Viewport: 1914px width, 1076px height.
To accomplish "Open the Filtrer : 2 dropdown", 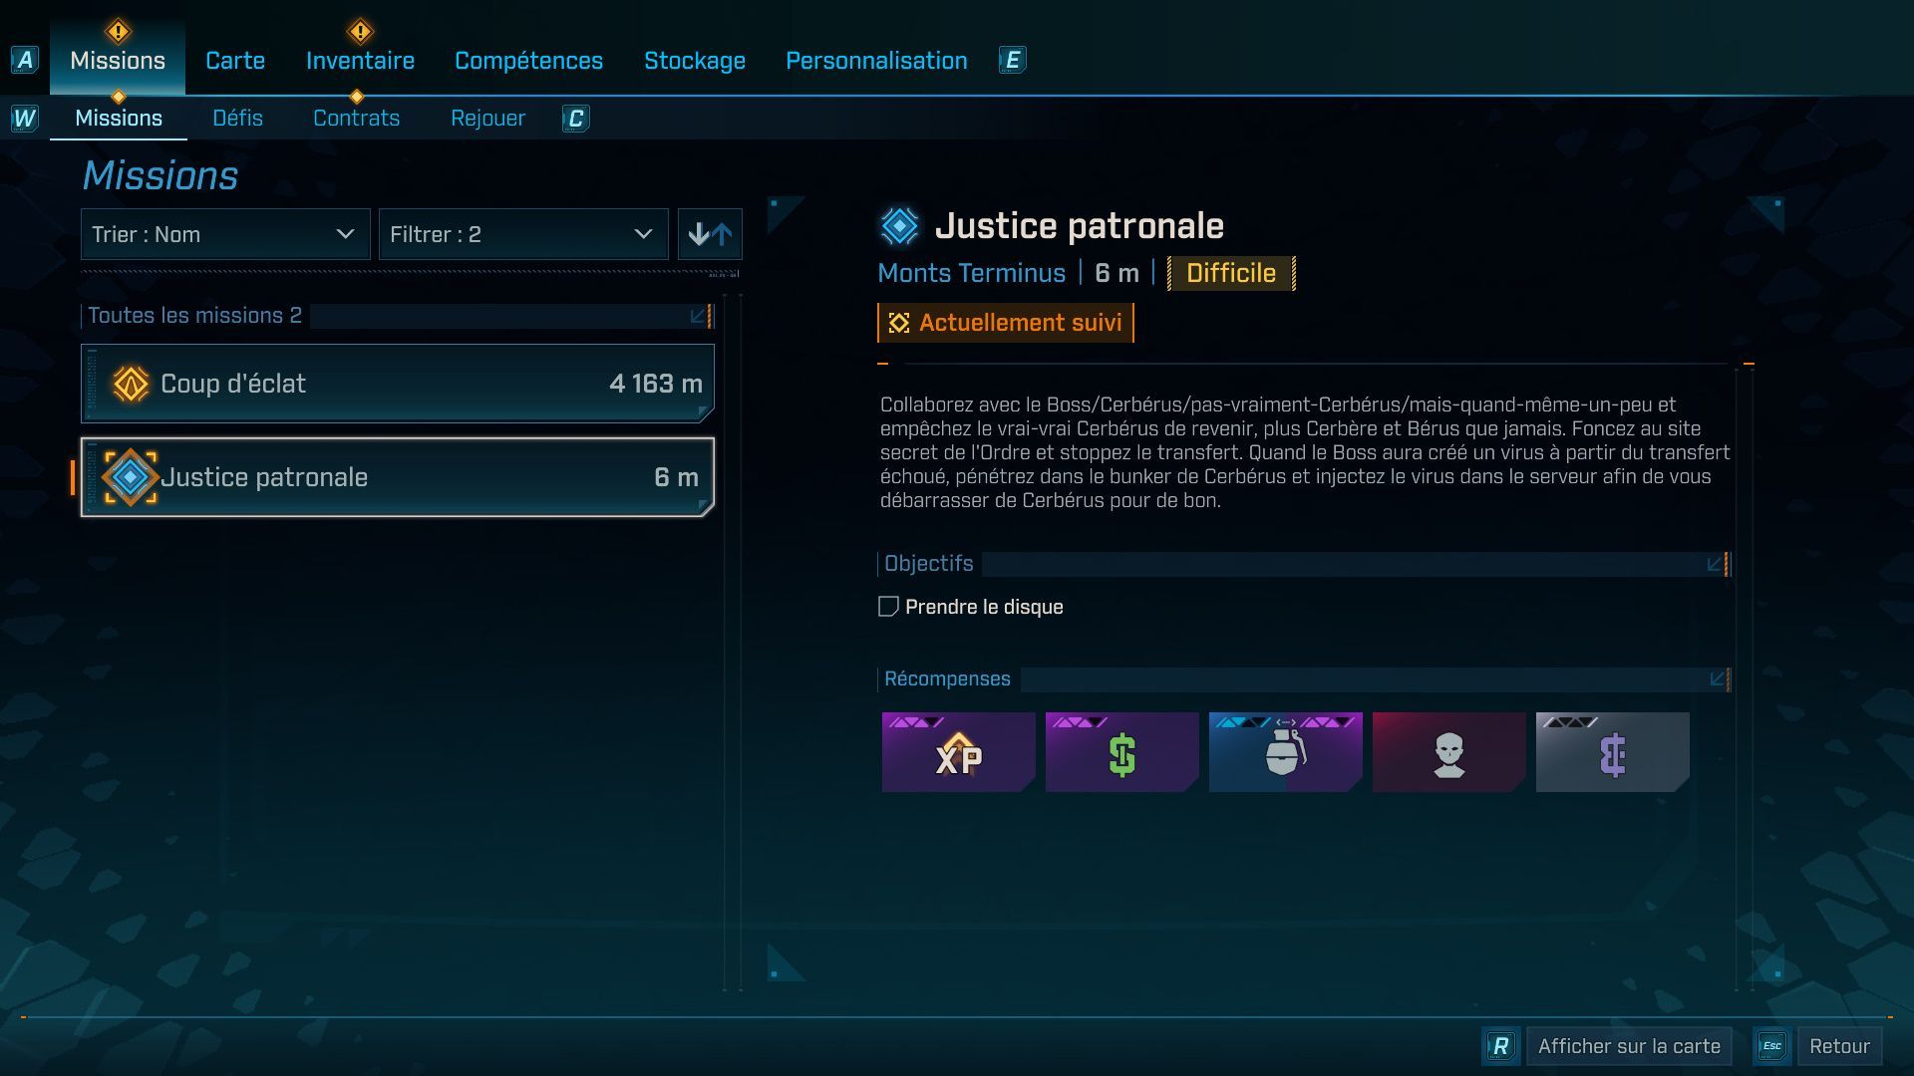I will [x=523, y=234].
